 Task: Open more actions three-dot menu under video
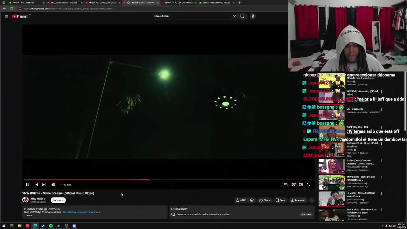(312, 200)
